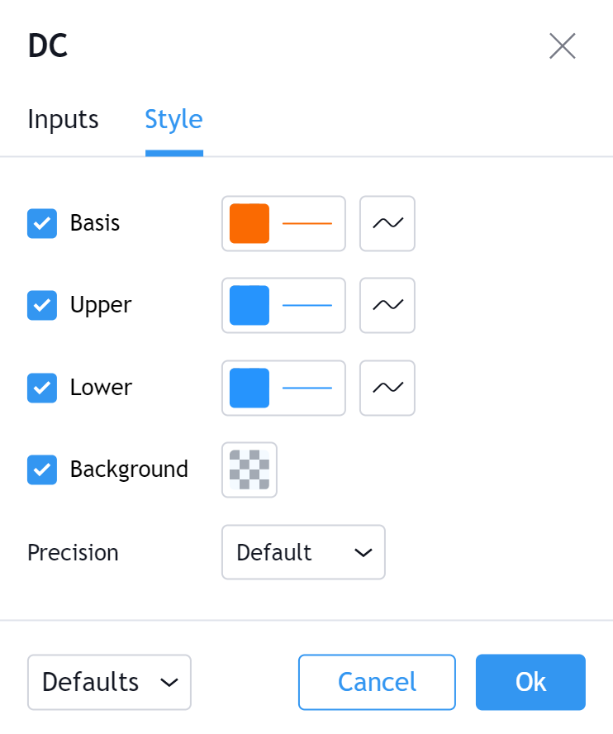This screenshot has width=613, height=734.
Task: Select the Style tab
Action: (x=173, y=120)
